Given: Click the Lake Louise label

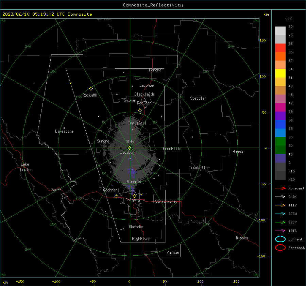Looking at the screenshot, I should [x=26, y=167].
